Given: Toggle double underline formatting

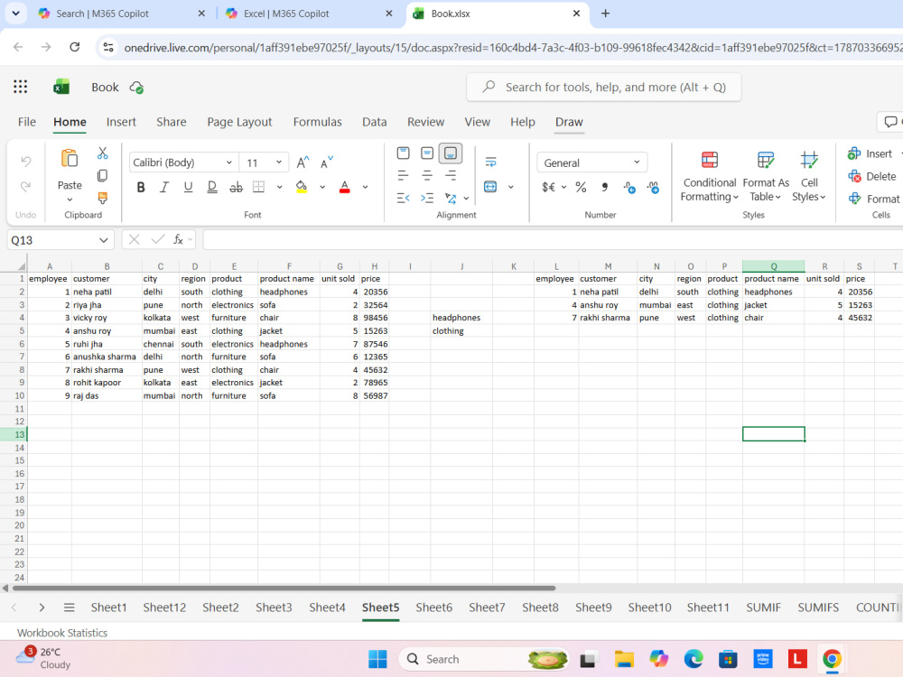Looking at the screenshot, I should [x=212, y=187].
